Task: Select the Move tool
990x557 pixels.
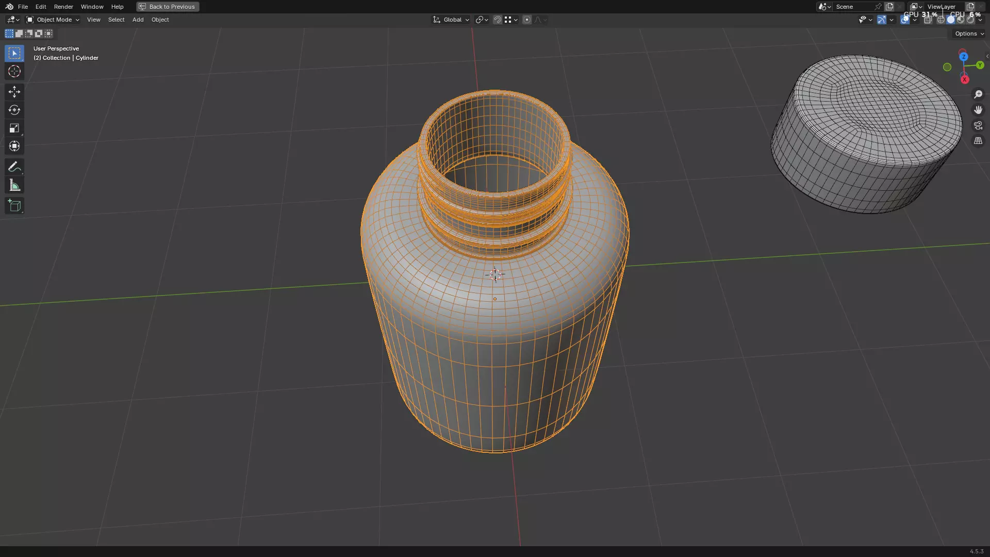Action: click(14, 92)
